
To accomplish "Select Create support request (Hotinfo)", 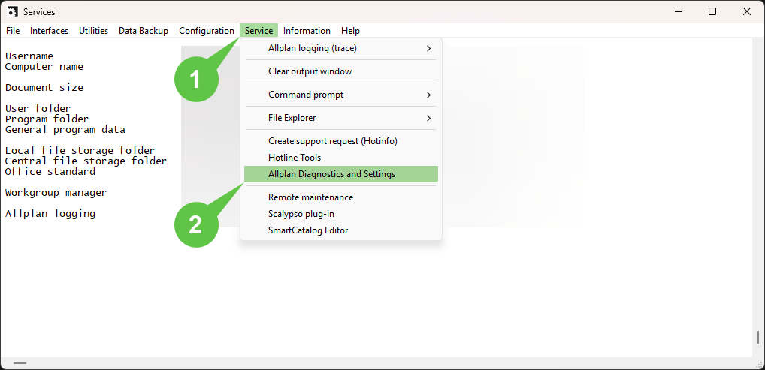I will pyautogui.click(x=341, y=141).
